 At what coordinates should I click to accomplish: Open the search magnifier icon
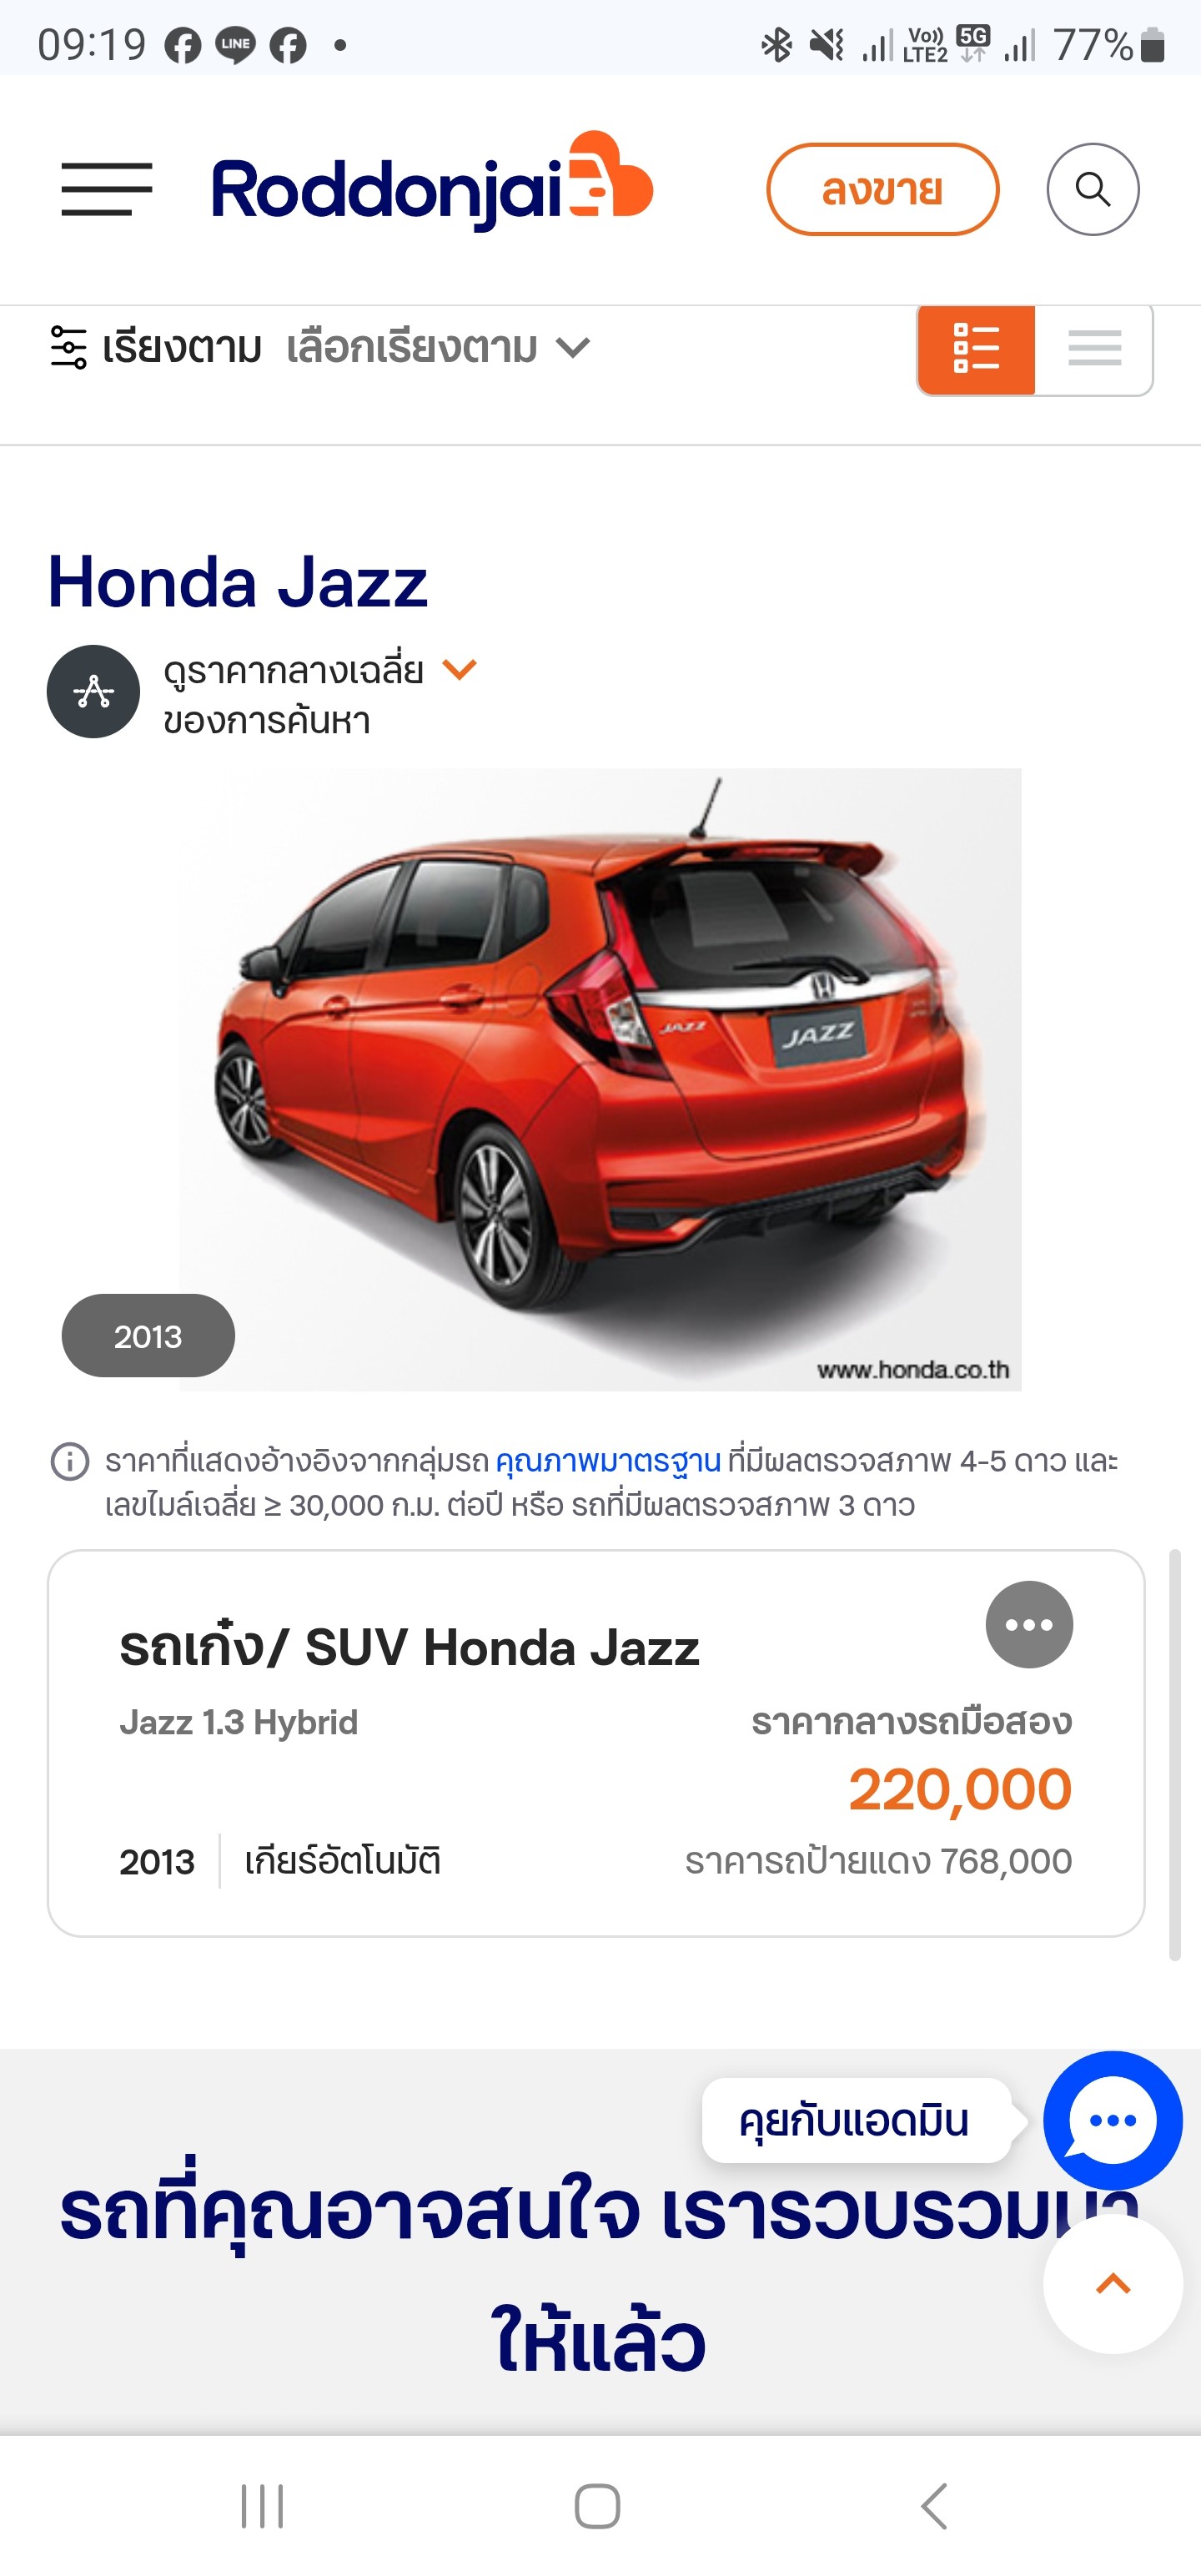(1092, 189)
